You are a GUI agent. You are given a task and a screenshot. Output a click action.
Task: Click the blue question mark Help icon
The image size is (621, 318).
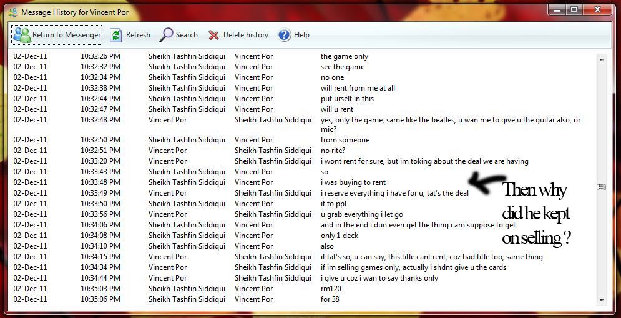click(x=285, y=35)
